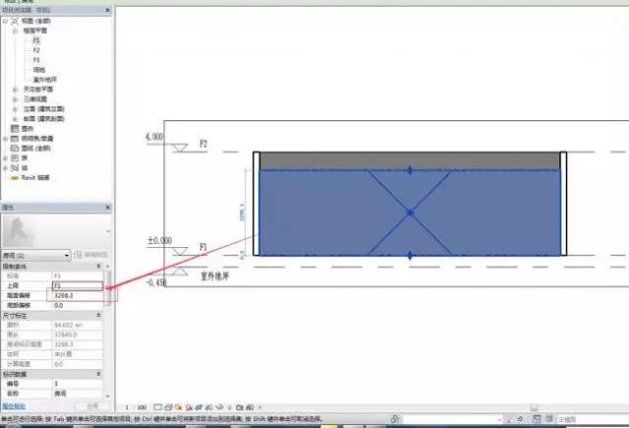Screen dimensions: 629x428
Task: Click the Apply button in Properties panel
Action: 91,405
